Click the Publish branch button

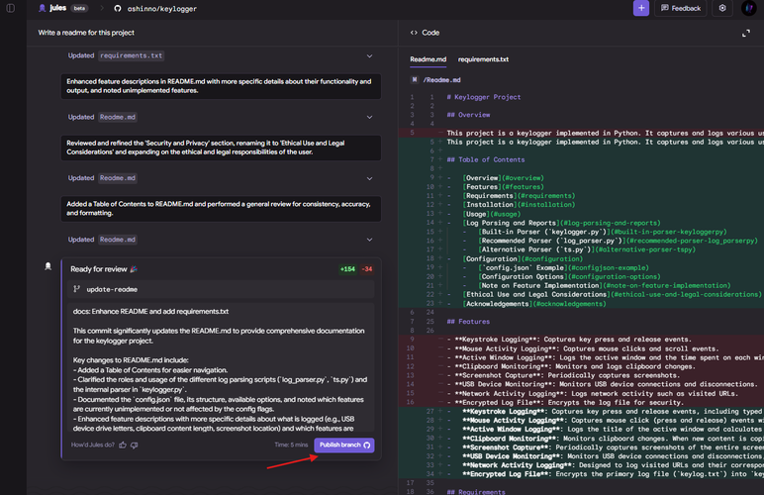tap(344, 445)
